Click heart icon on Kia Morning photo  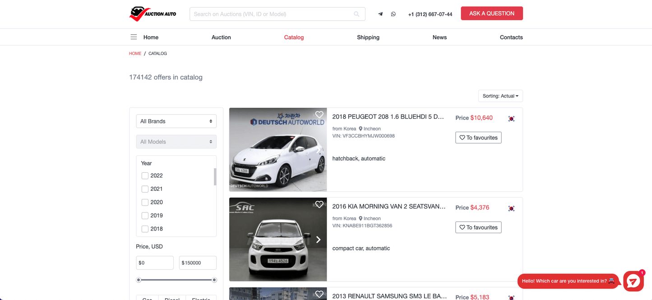coord(319,204)
